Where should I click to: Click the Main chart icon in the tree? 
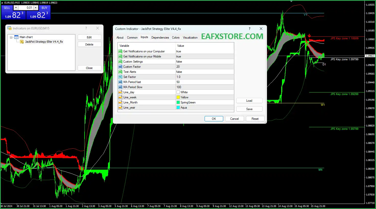coord(17,37)
